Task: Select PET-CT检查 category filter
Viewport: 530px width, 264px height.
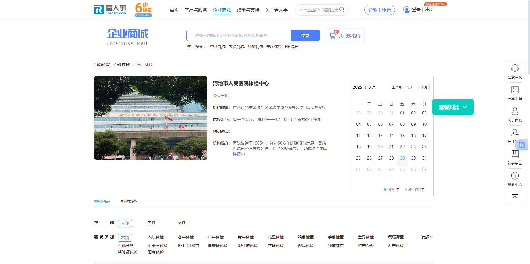Action: [189, 246]
